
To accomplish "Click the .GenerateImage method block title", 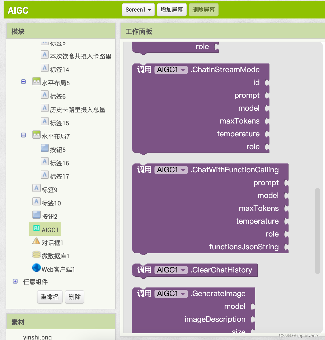I will [x=218, y=294].
